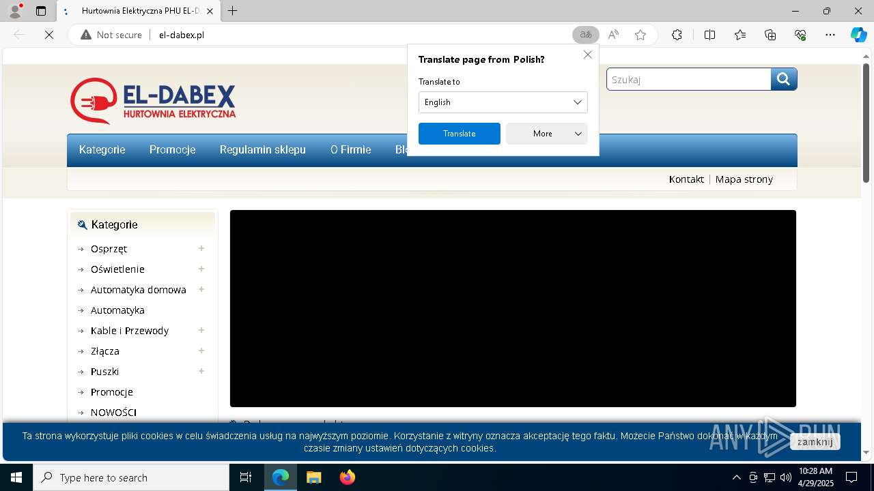Toggle Split screen view
Image resolution: width=874 pixels, height=491 pixels.
coord(709,35)
